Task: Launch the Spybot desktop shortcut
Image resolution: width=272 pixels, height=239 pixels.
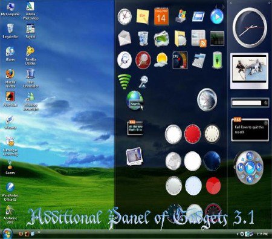Action: tap(30, 31)
